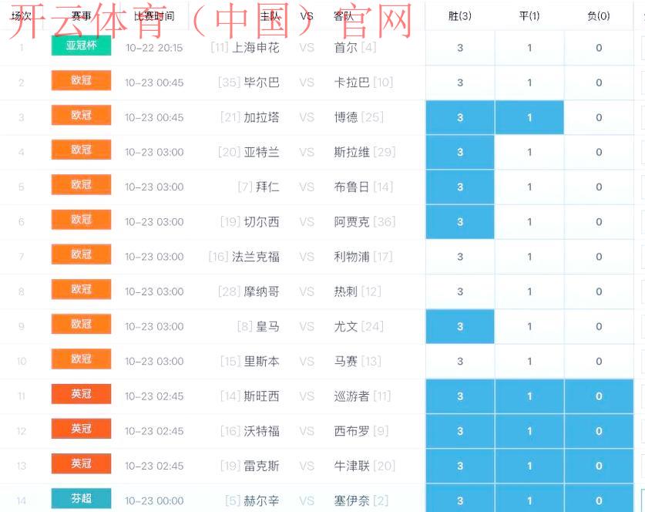
Task: Click the 平(1) column header
Action: (528, 15)
